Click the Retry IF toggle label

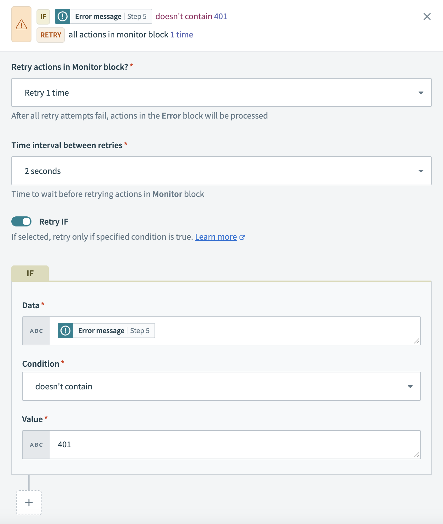[x=53, y=222]
